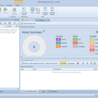98x98 pixels.
Task: Click the gray Pending state swatch
Action: (x=75, y=47)
